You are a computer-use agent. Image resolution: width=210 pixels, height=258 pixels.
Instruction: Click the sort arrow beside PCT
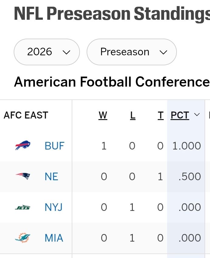point(197,115)
